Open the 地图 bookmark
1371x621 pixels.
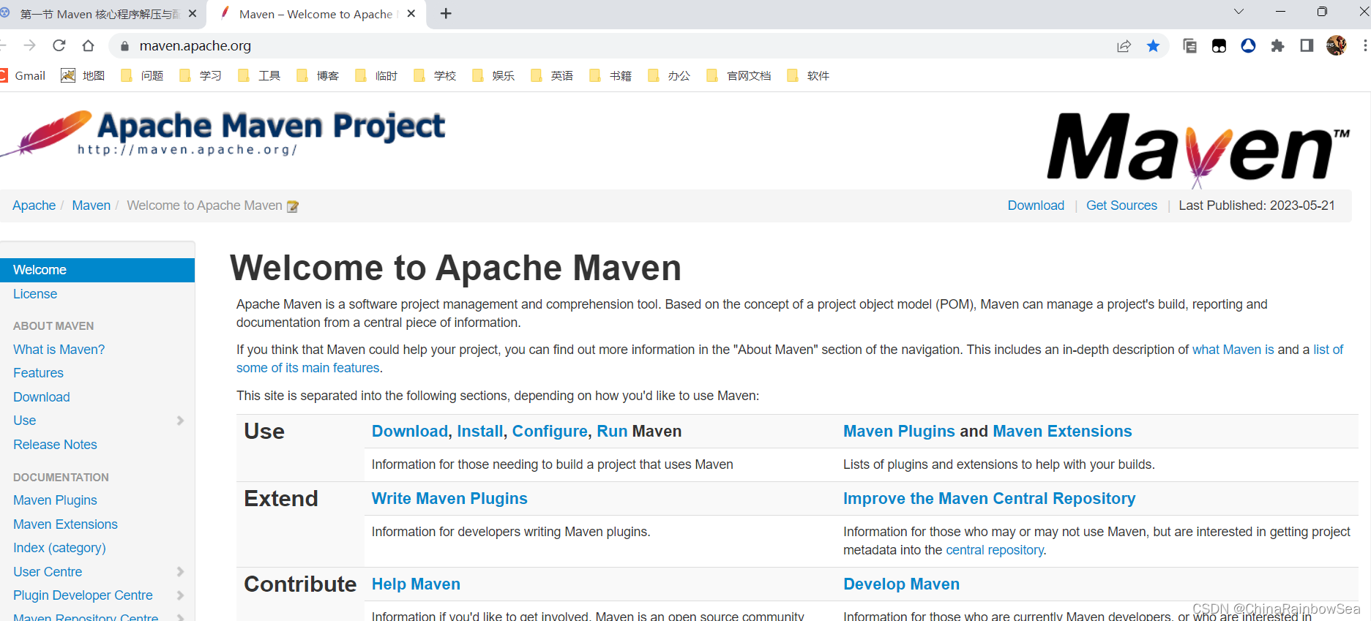83,75
